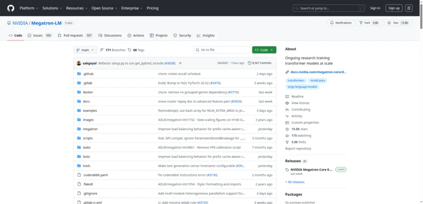This screenshot has height=204, width=423.
Task: Open the Pull requests tab
Action: coord(75,35)
